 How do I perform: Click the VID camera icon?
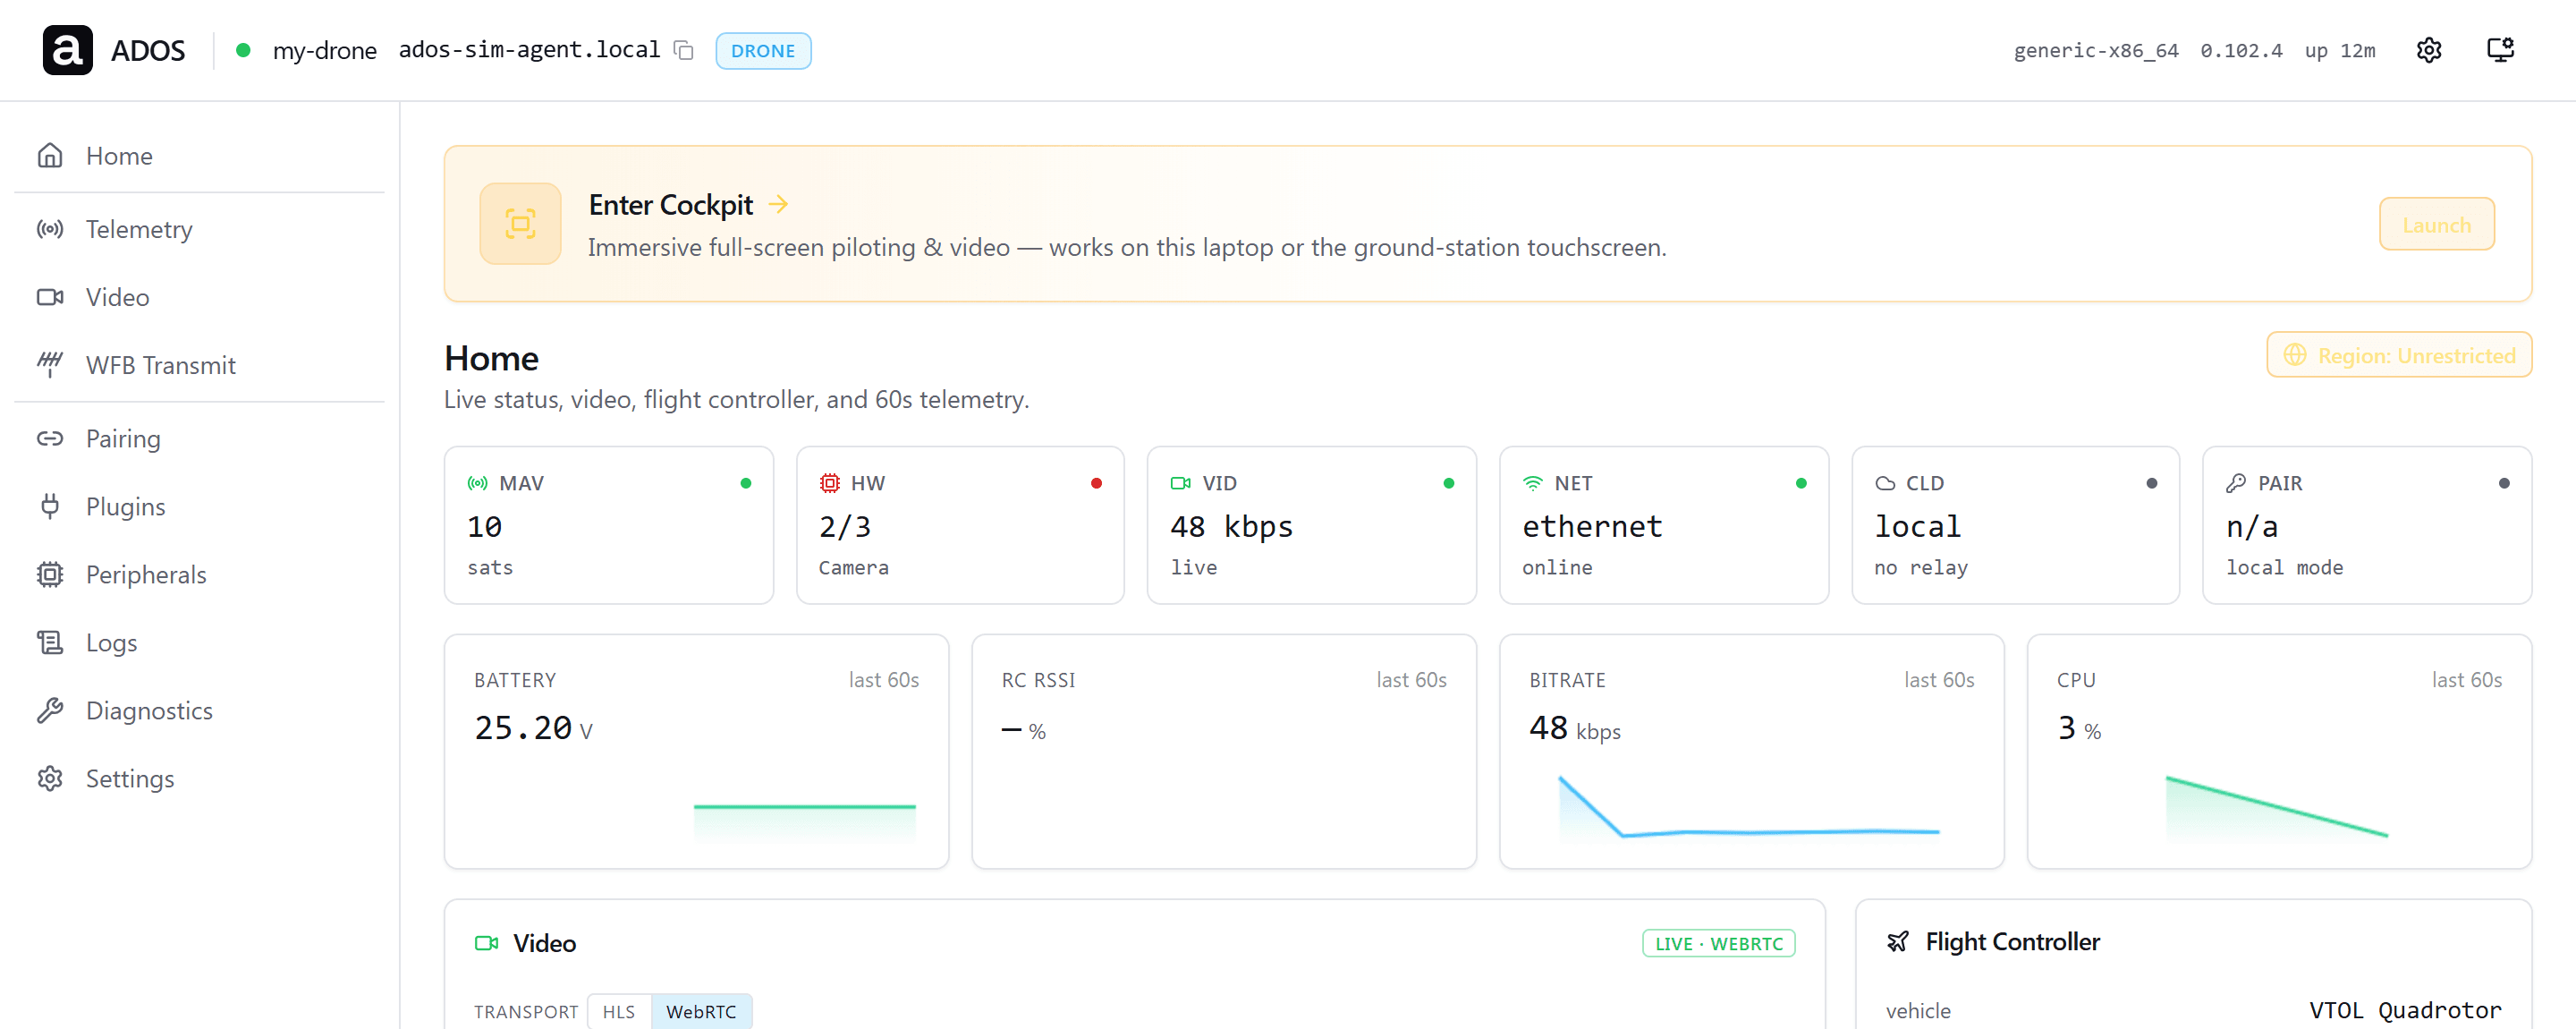pyautogui.click(x=1181, y=483)
